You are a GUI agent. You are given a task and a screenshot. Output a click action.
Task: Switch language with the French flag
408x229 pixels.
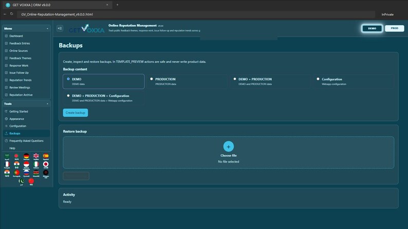[x=7, y=165]
